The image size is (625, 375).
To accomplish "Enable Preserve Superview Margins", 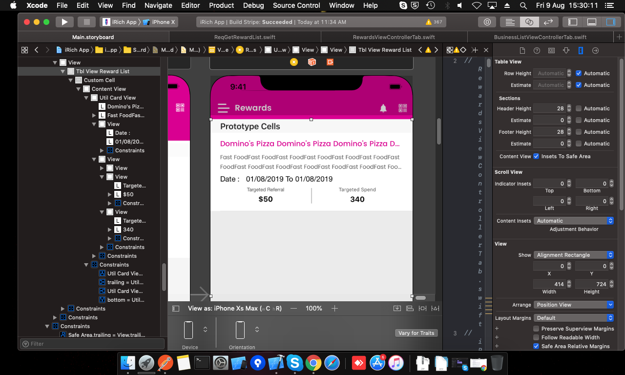I will [x=536, y=329].
